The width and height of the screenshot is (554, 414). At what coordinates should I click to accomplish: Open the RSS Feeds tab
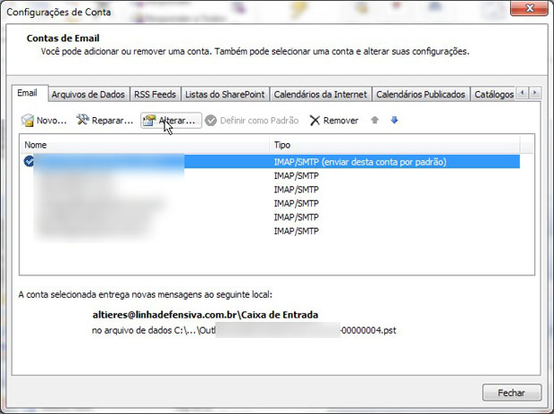(x=155, y=94)
